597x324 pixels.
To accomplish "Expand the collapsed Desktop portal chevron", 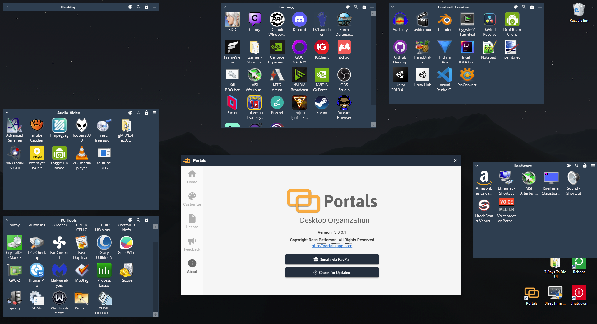I will (7, 7).
